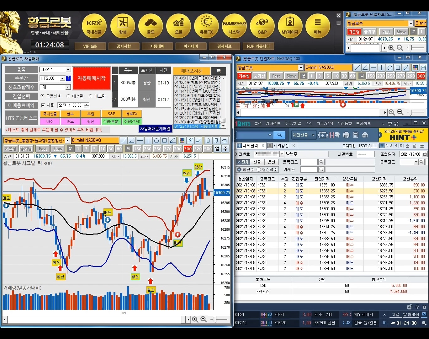Open account number dropdown in HTS
The height and width of the screenshot is (339, 429).
pos(282,154)
